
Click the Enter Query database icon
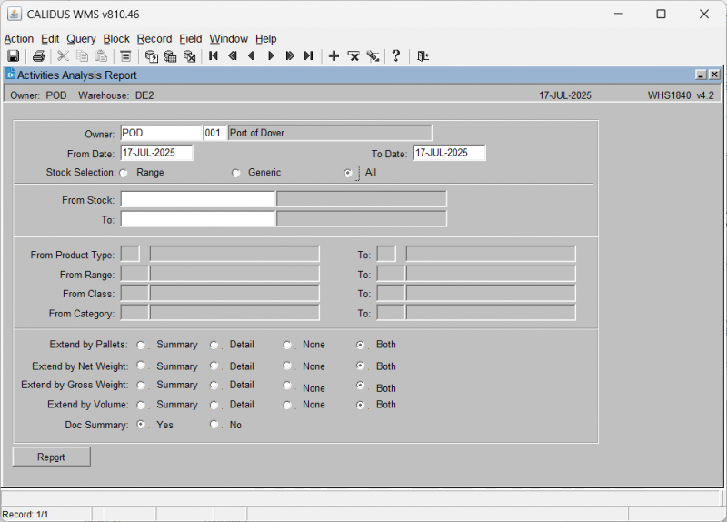tap(151, 56)
